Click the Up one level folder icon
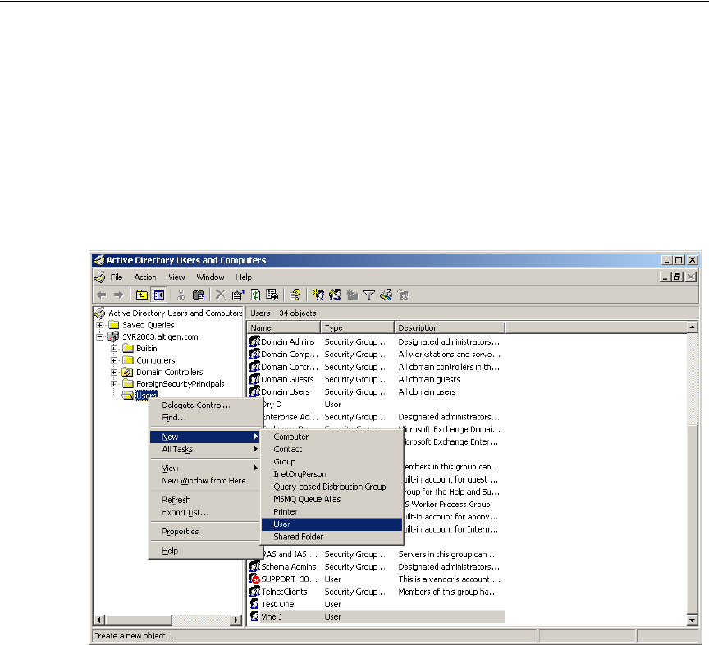Image resolution: width=709 pixels, height=645 pixels. click(141, 295)
